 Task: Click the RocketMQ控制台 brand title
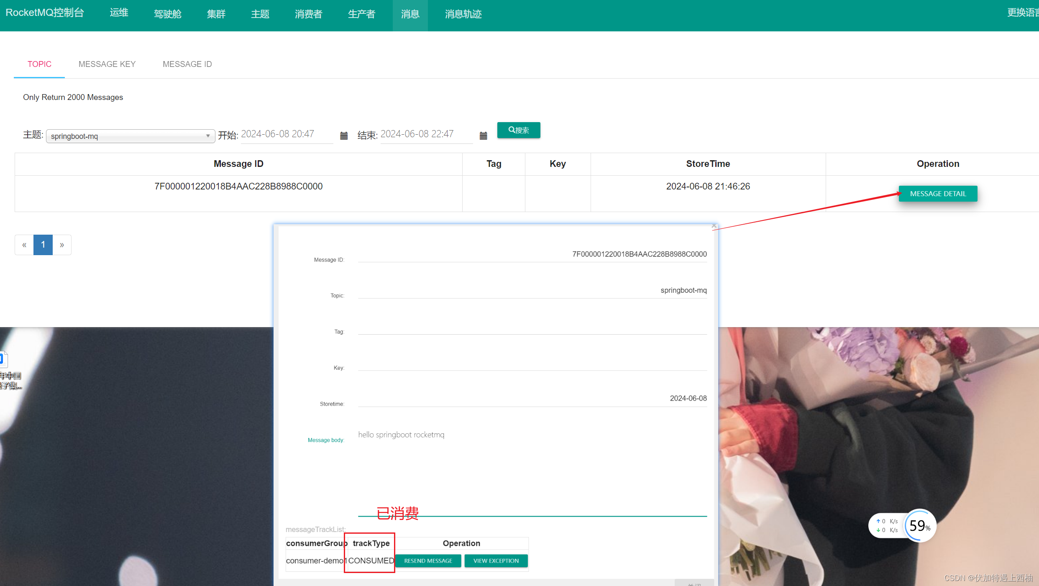[45, 13]
